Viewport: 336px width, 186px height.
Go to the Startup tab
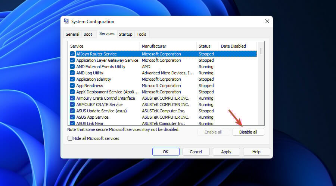click(x=125, y=34)
